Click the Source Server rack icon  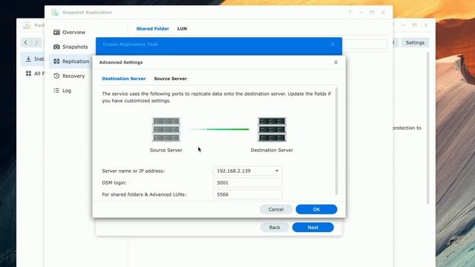coord(166,129)
